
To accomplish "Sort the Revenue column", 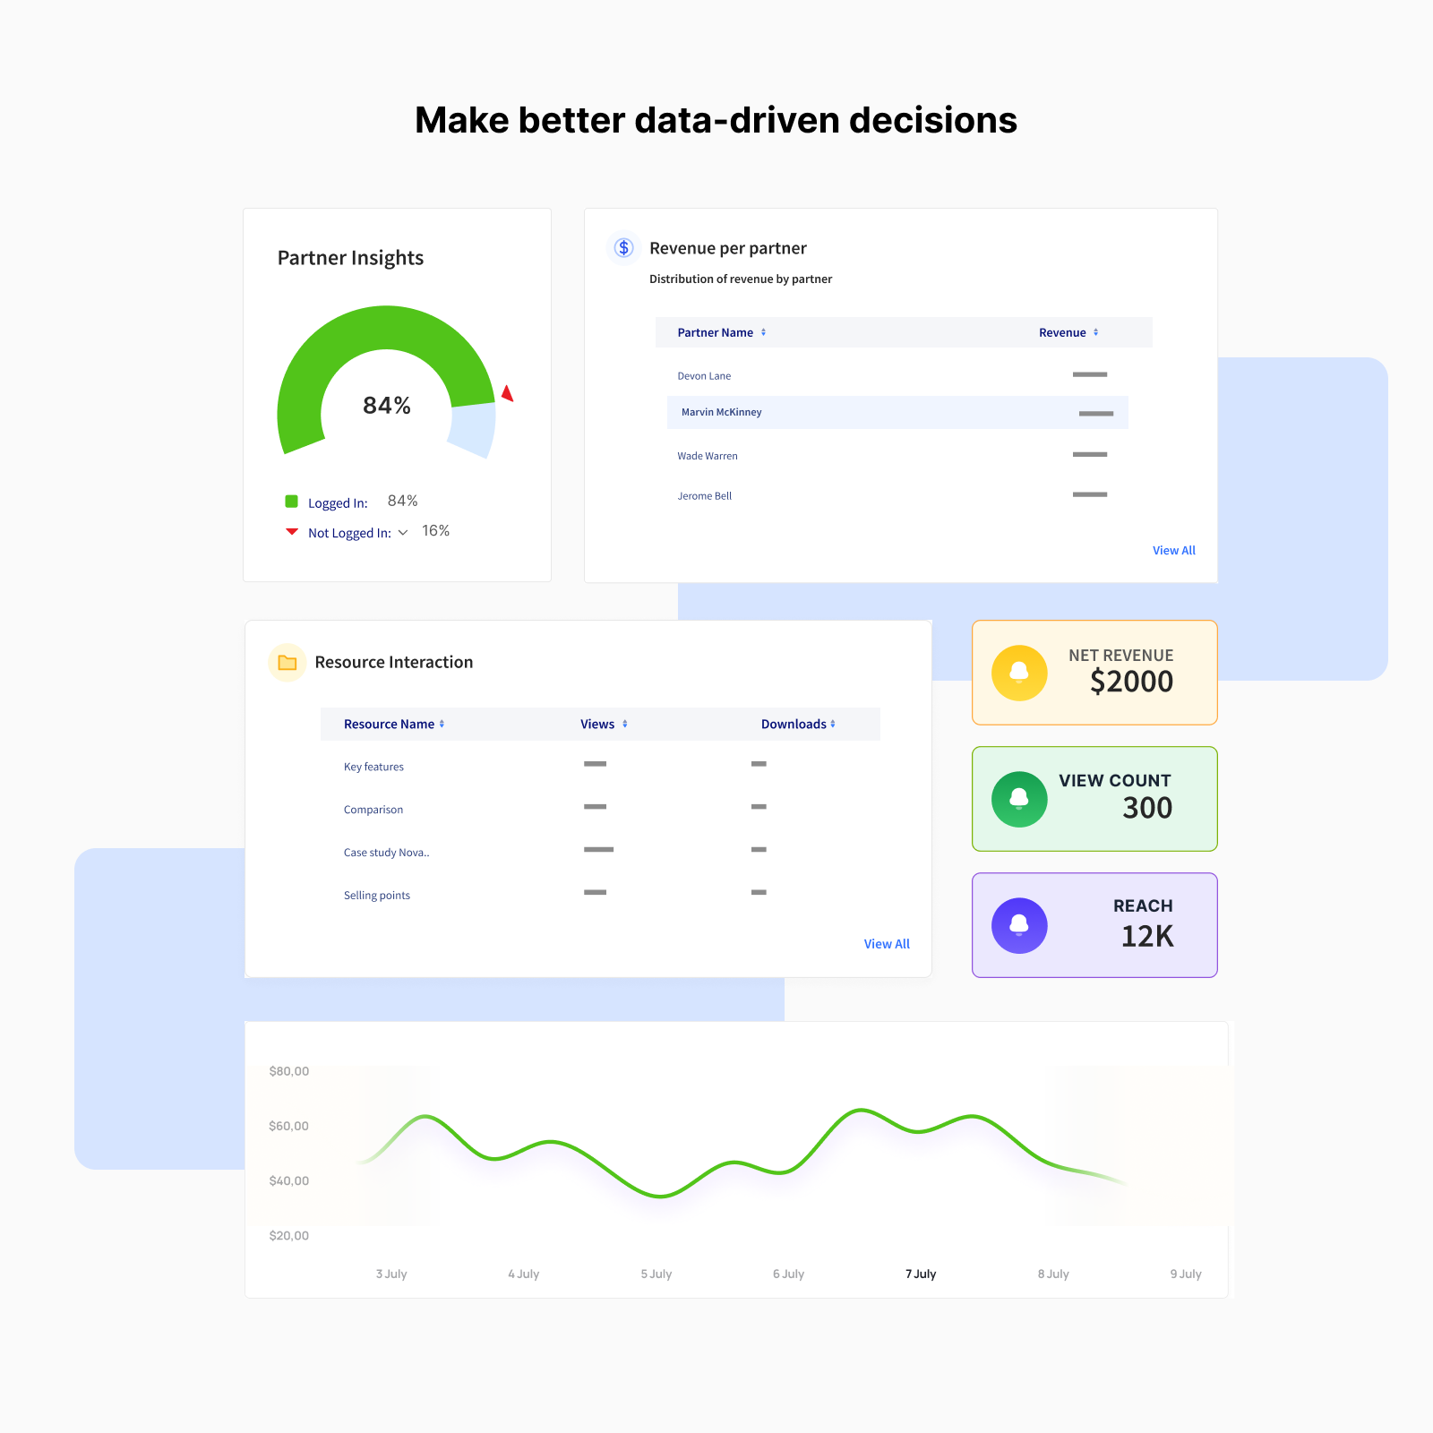I will point(1094,332).
